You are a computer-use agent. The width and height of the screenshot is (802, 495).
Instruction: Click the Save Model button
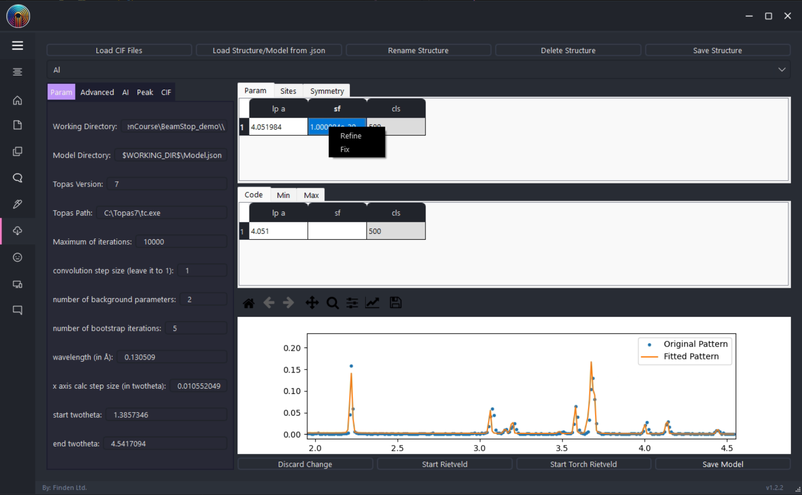tap(723, 464)
